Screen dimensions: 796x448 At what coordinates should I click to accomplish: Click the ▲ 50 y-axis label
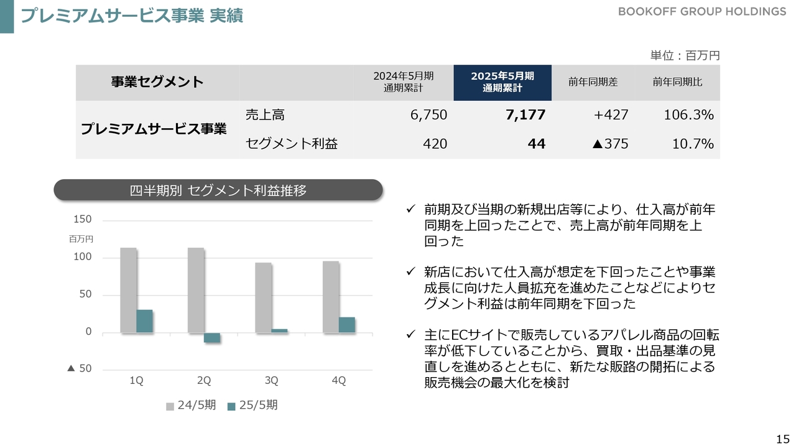(x=80, y=368)
